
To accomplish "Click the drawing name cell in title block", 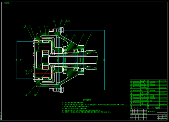I will tap(152, 112).
